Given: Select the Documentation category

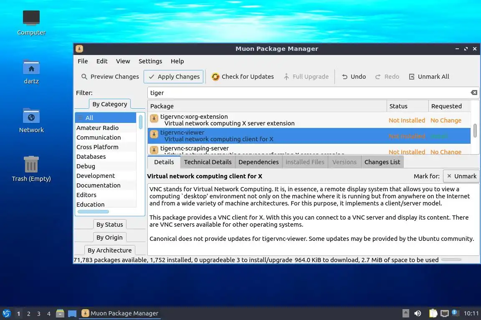Looking at the screenshot, I should tap(106, 185).
